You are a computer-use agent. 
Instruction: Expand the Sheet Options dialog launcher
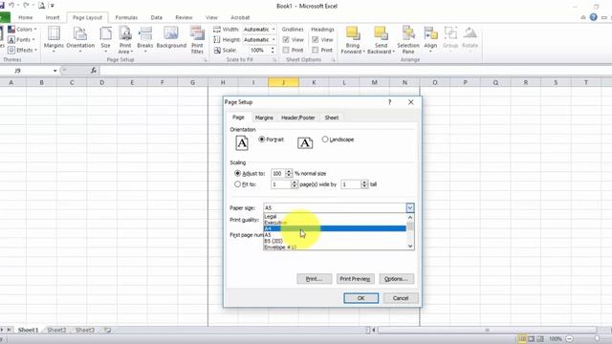[x=334, y=60]
